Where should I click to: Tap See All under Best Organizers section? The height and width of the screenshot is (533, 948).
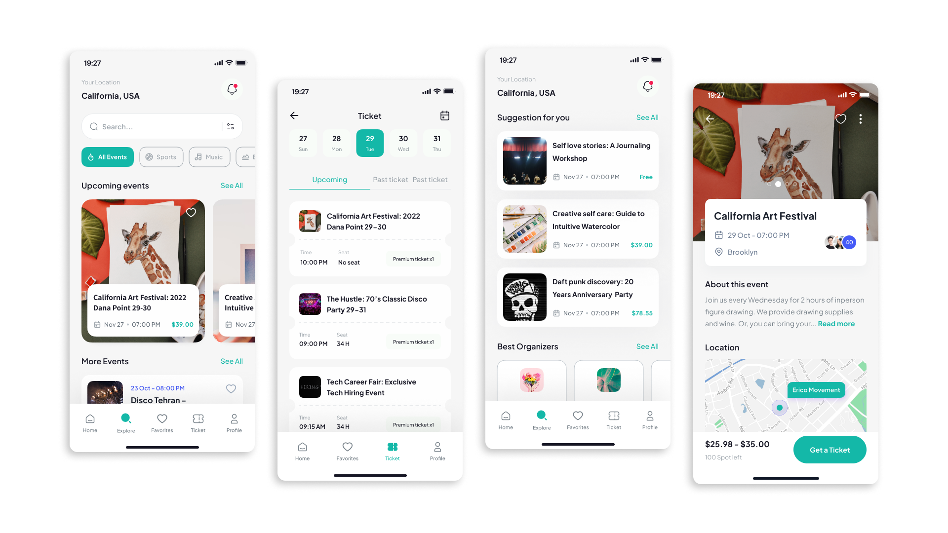647,346
